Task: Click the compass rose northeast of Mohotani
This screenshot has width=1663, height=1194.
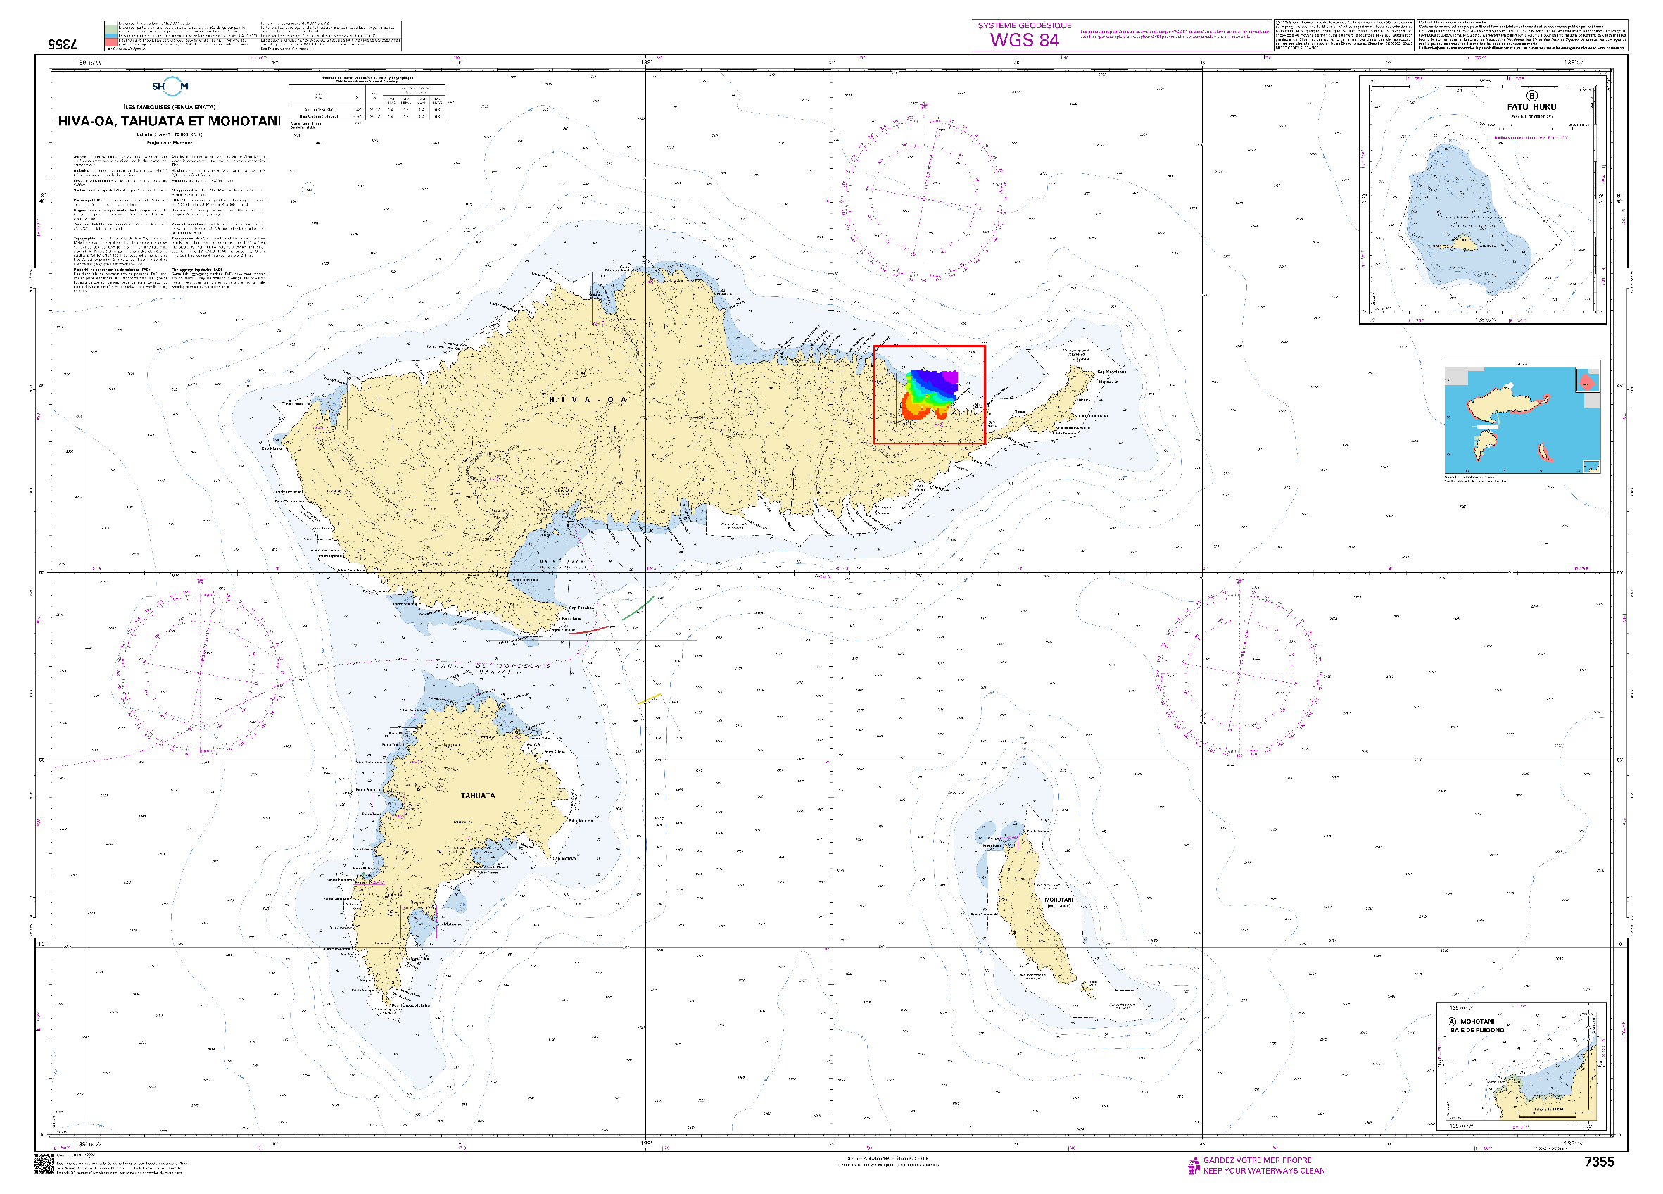Action: coord(1239,672)
